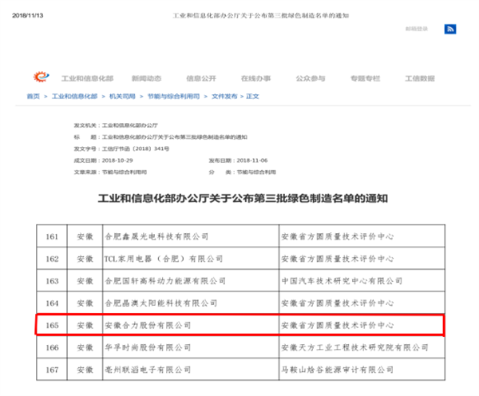Click the table cell numbered 163
This screenshot has height=396, width=479.
pos(52,280)
